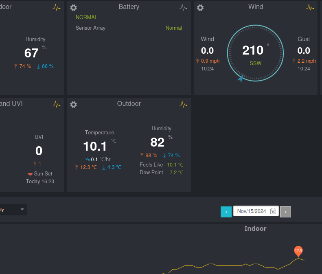
Task: Click the UVI value 0
Action: (39, 151)
